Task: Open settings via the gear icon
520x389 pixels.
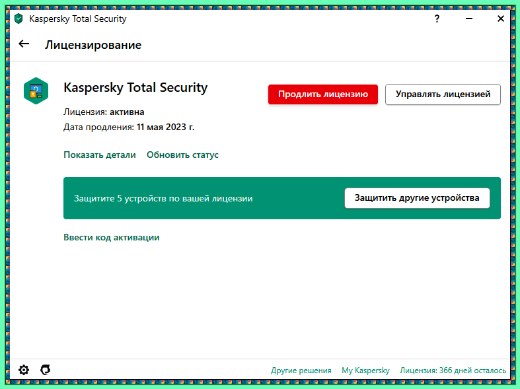Action: point(24,370)
